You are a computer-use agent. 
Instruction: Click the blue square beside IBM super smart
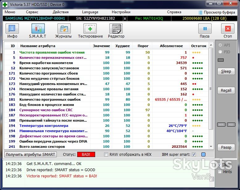(x=204, y=155)
